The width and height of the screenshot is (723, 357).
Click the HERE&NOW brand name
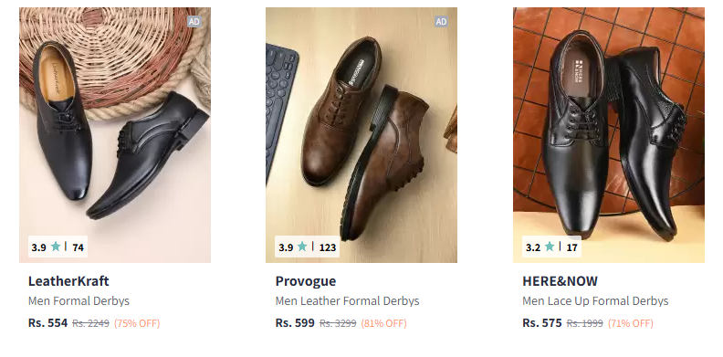(x=560, y=281)
